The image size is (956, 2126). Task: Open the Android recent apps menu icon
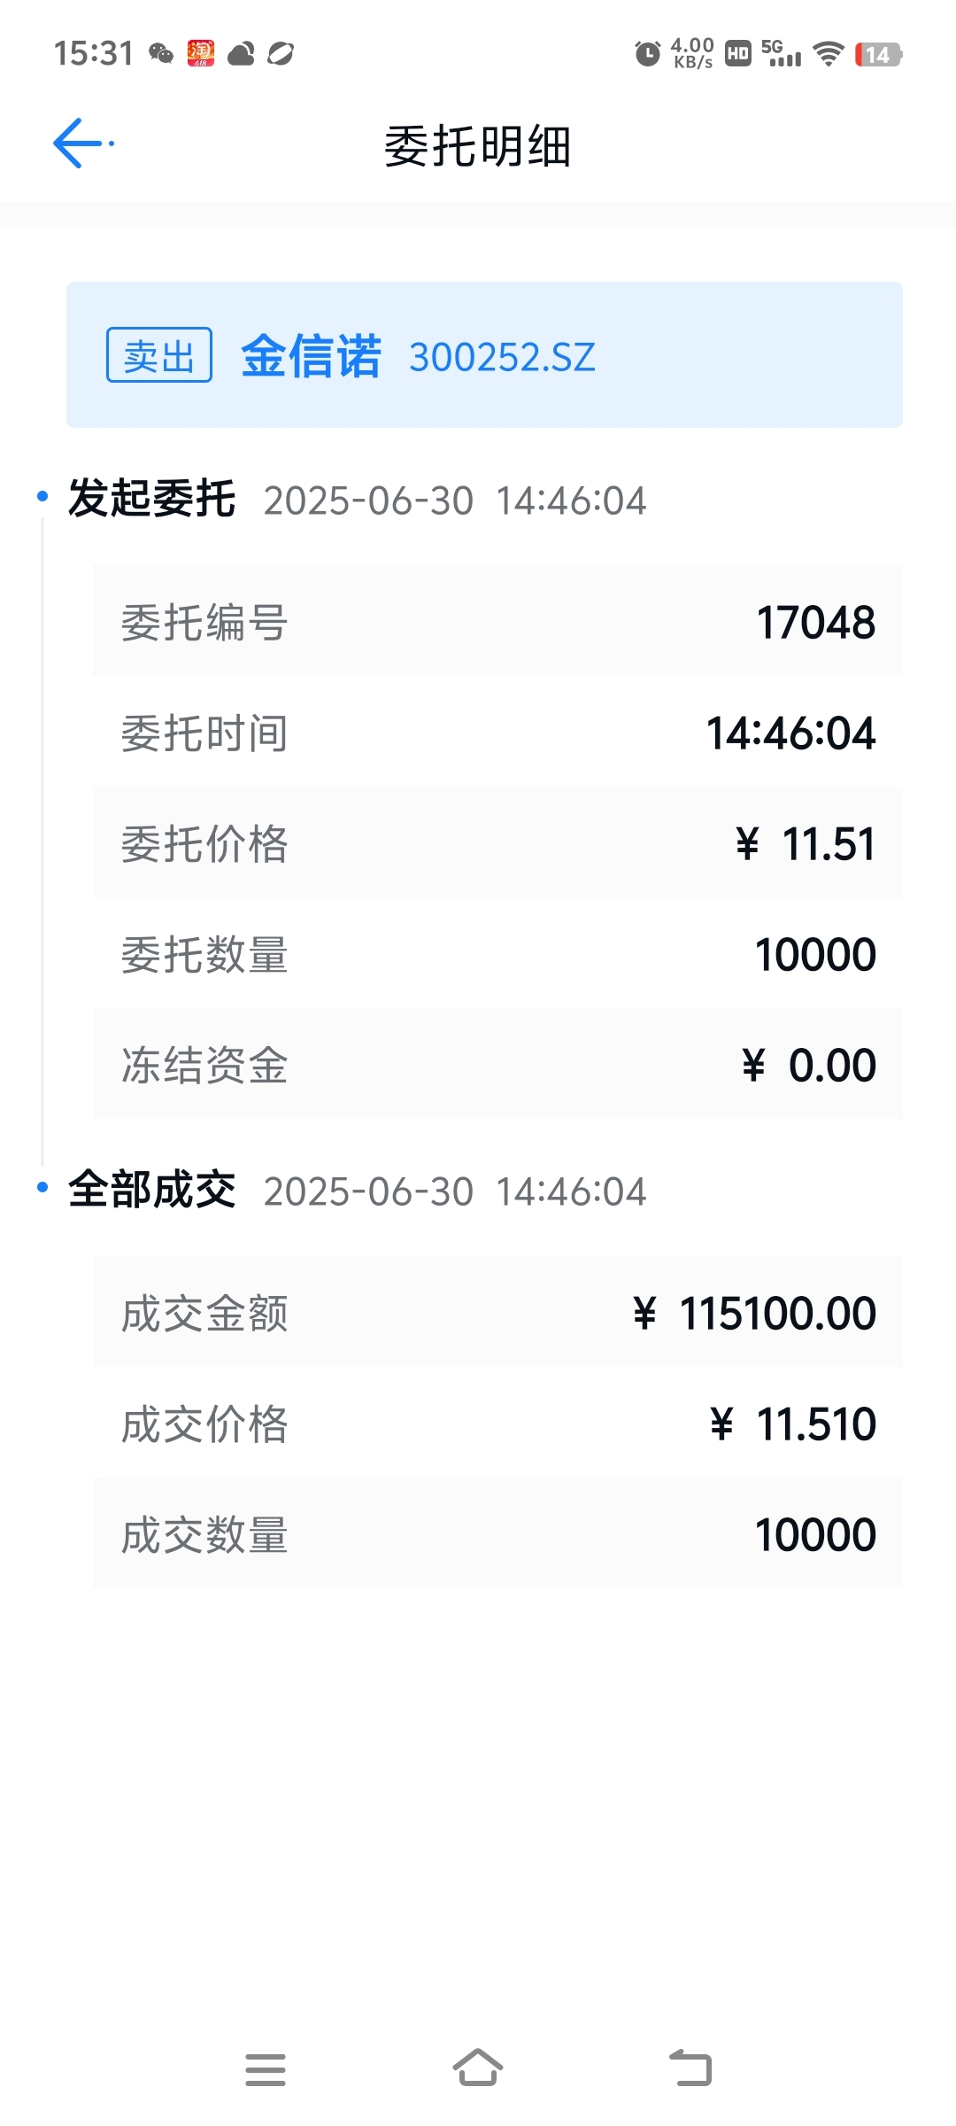pyautogui.click(x=266, y=2069)
